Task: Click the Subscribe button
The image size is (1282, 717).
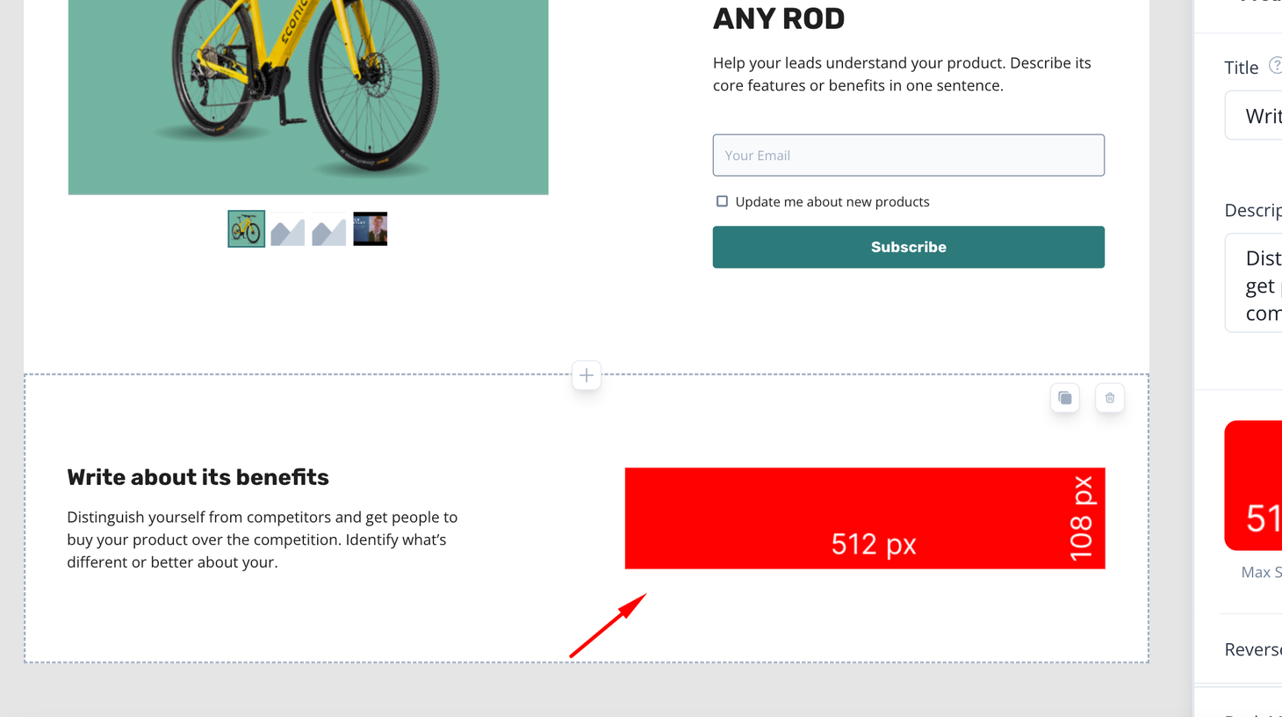Action: pos(908,247)
